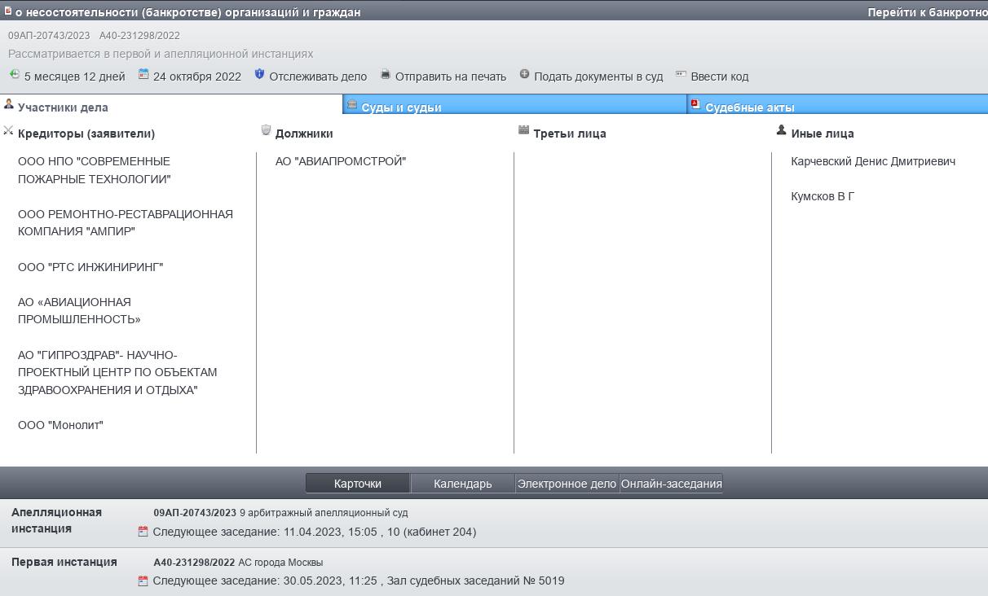The image size is (988, 596).
Task: Click the header case number '09АП-20743/2023'
Action: point(49,36)
